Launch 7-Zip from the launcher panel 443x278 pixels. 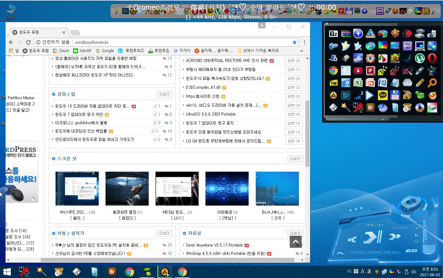coord(333,34)
